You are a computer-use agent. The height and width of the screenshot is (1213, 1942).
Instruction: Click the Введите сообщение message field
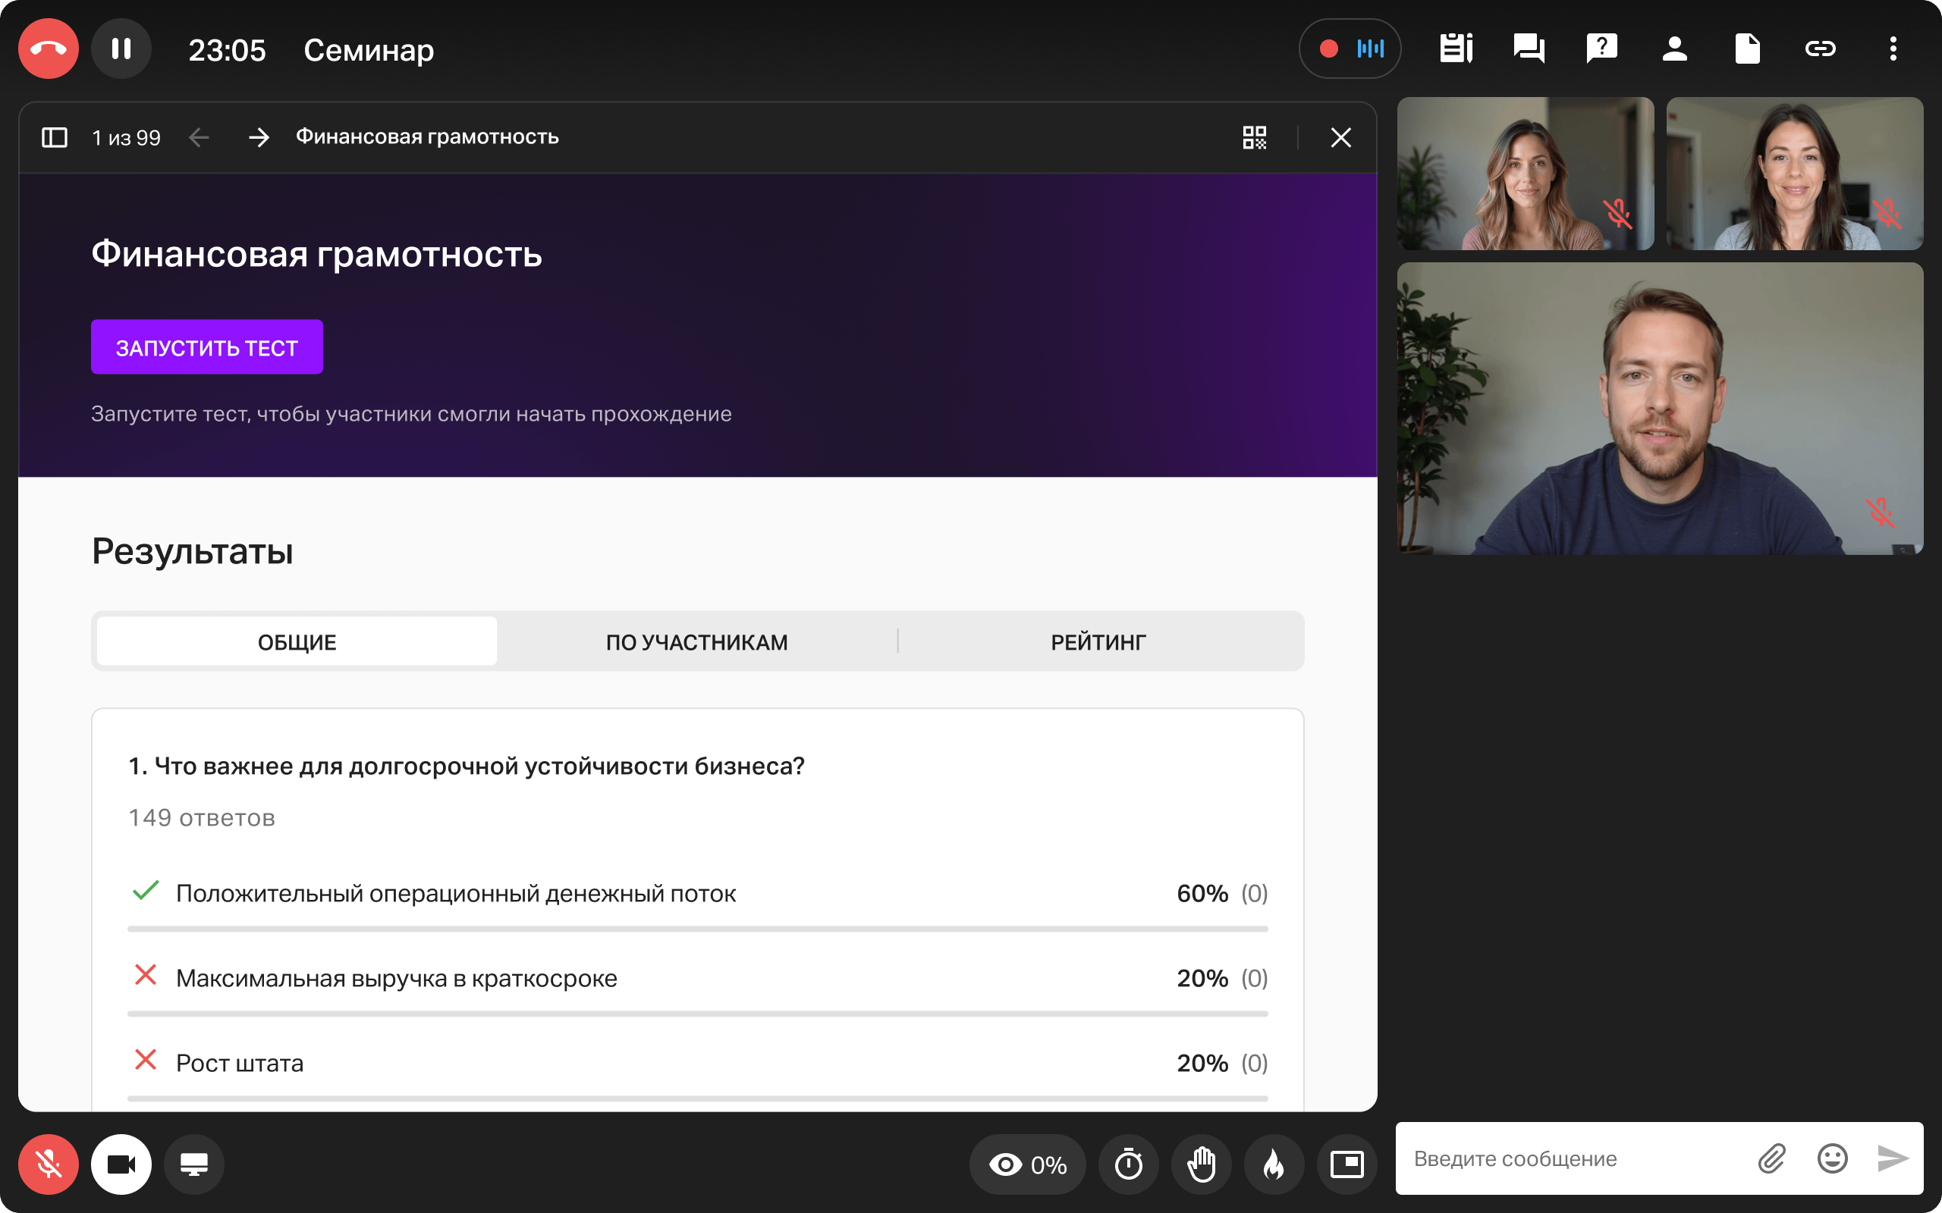(1573, 1158)
